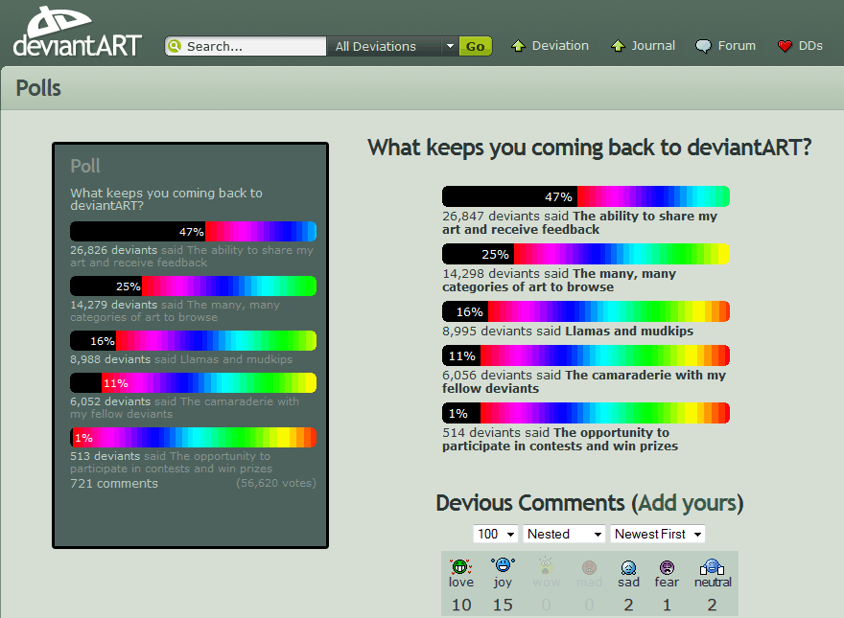Select the neutral emoticon
The height and width of the screenshot is (618, 844).
[712, 567]
